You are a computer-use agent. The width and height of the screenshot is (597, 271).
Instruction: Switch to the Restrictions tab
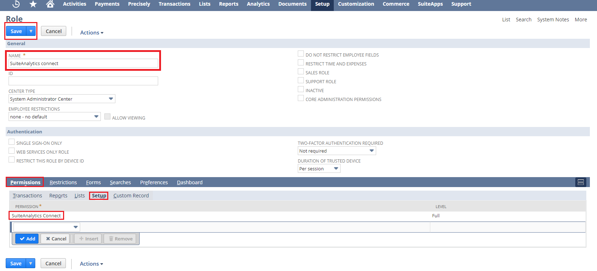63,182
